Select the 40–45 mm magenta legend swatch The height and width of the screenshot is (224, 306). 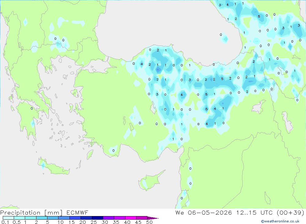click(x=131, y=218)
